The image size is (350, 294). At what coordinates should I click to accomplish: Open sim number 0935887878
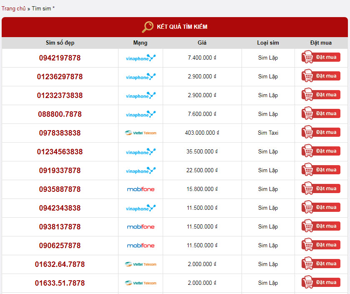tap(60, 189)
